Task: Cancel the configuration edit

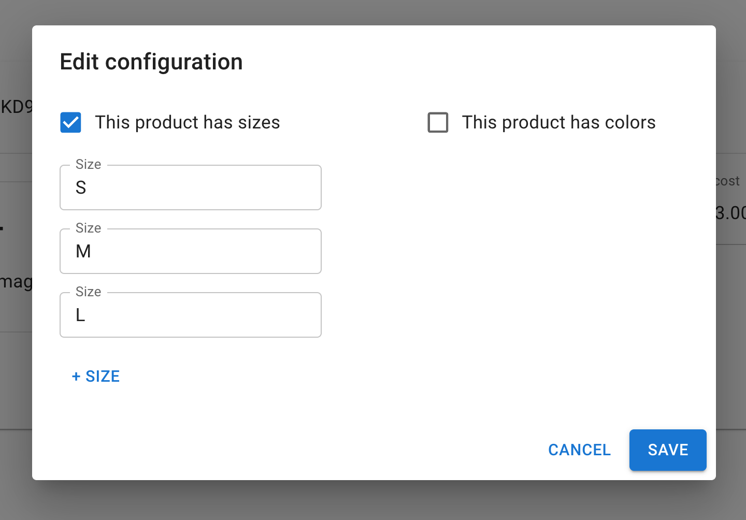Action: (x=579, y=450)
